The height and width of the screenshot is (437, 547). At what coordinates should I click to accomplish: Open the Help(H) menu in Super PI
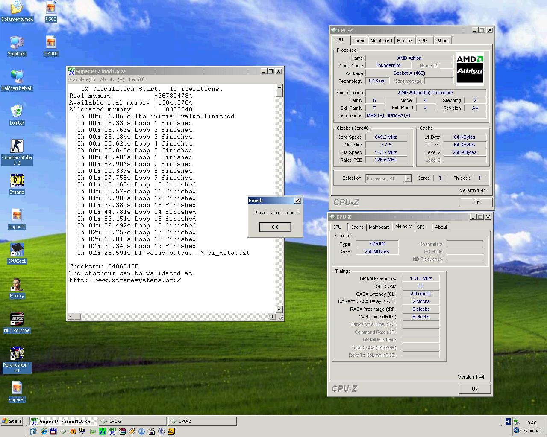(x=137, y=79)
